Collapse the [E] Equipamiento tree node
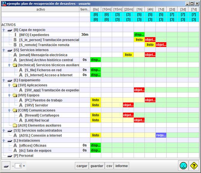 (3, 80)
